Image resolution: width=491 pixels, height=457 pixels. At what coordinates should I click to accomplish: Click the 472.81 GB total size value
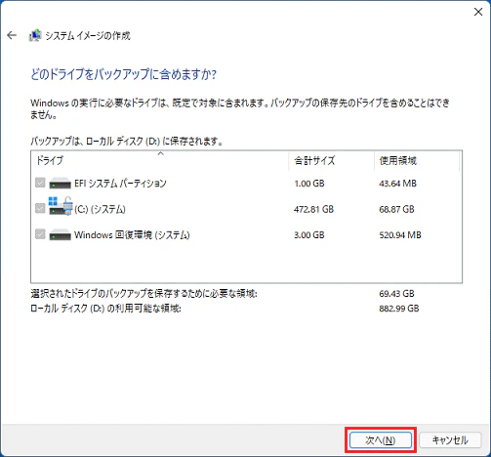pyautogui.click(x=313, y=209)
